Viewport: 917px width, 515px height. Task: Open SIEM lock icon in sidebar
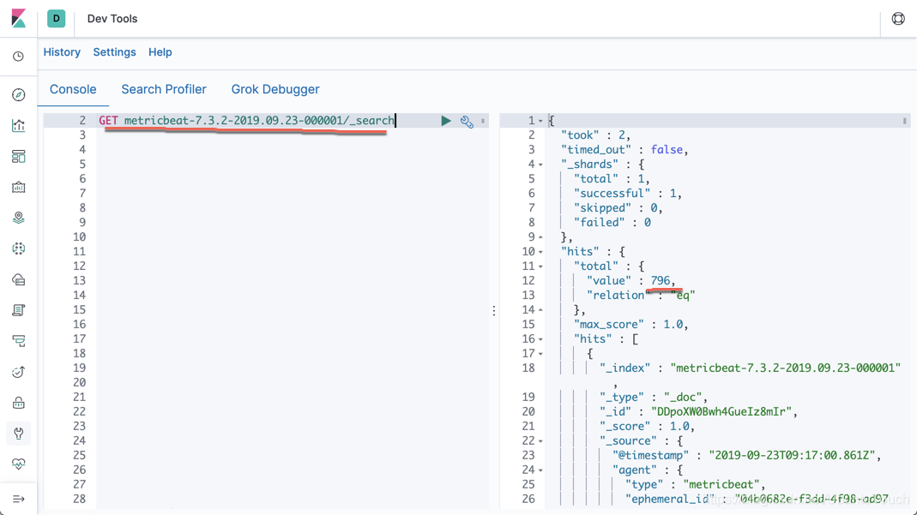(x=19, y=403)
